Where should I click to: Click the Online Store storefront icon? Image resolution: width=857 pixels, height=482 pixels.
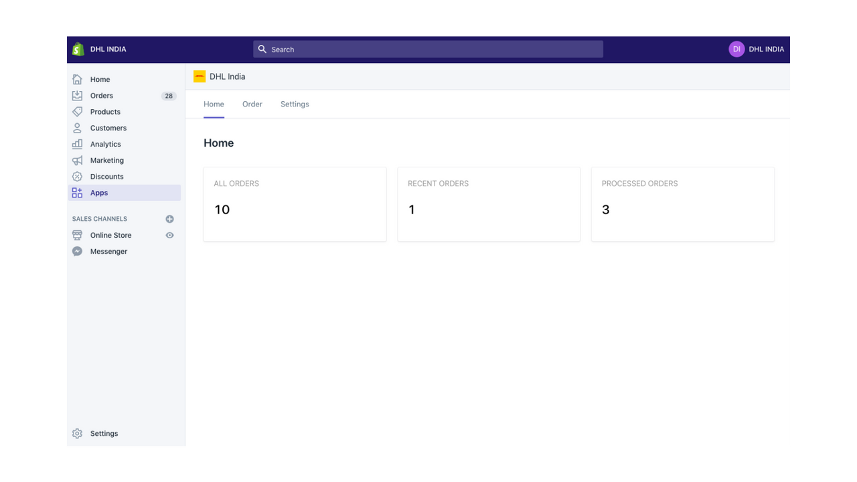tap(77, 236)
